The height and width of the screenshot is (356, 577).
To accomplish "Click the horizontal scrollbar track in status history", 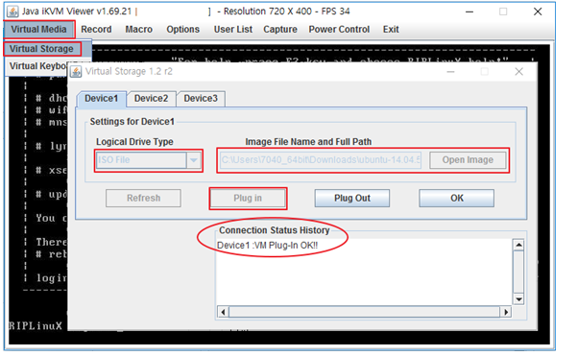I will click(x=364, y=312).
